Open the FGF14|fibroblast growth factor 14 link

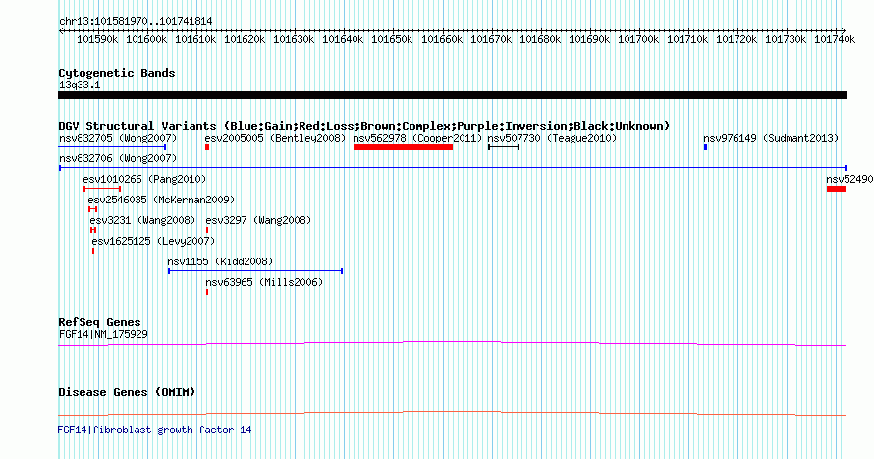[x=154, y=430]
